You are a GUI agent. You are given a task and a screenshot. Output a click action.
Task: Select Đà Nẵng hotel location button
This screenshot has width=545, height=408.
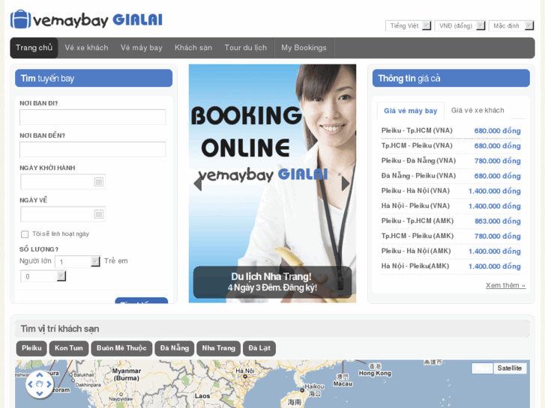tap(175, 348)
